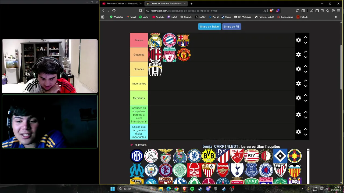The image size is (344, 193).
Task: Pick the Feyenoord Rotterdam crest
Action: 266,156
